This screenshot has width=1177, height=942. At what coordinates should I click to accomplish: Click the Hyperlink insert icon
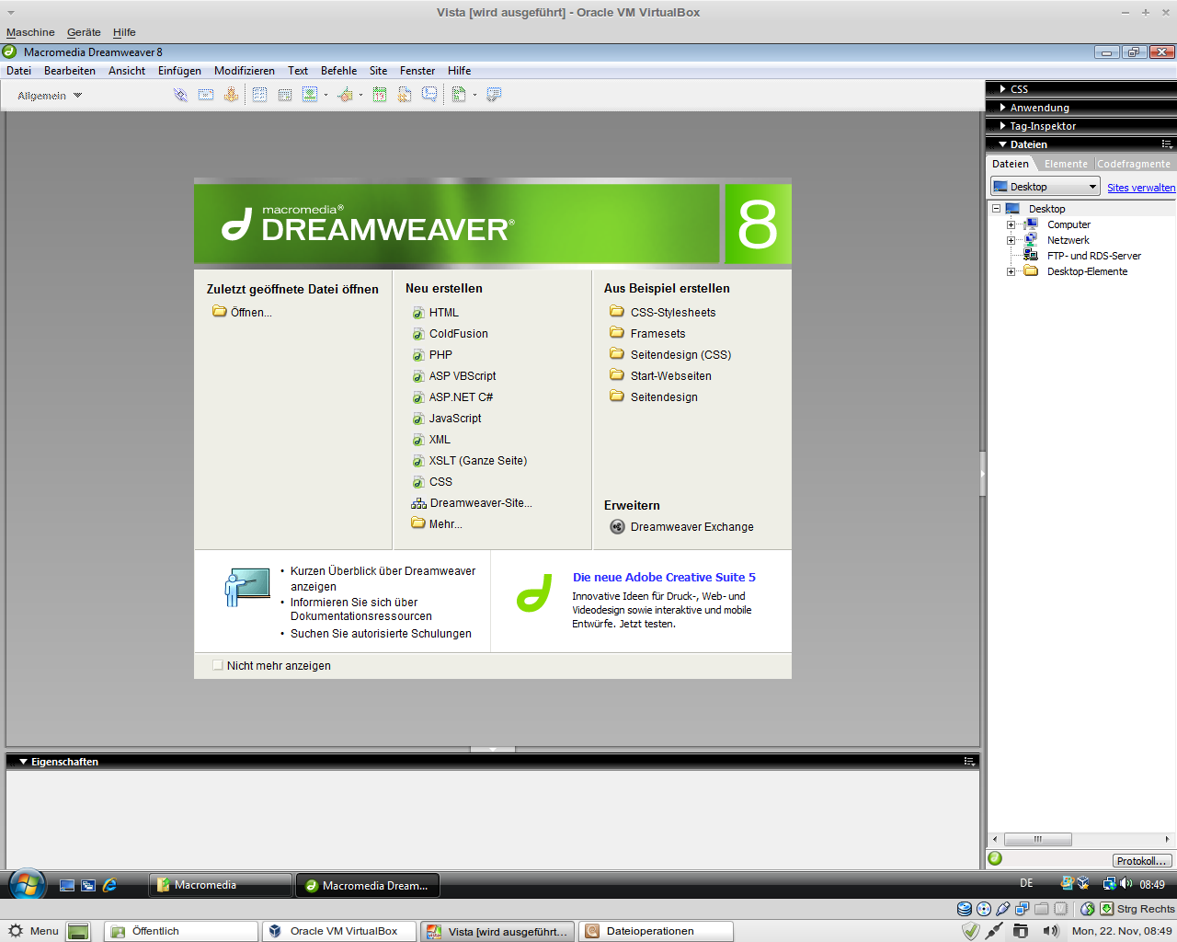point(180,95)
